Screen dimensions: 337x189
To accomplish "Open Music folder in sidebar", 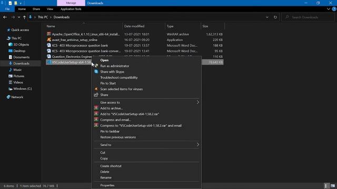I will pos(17,70).
